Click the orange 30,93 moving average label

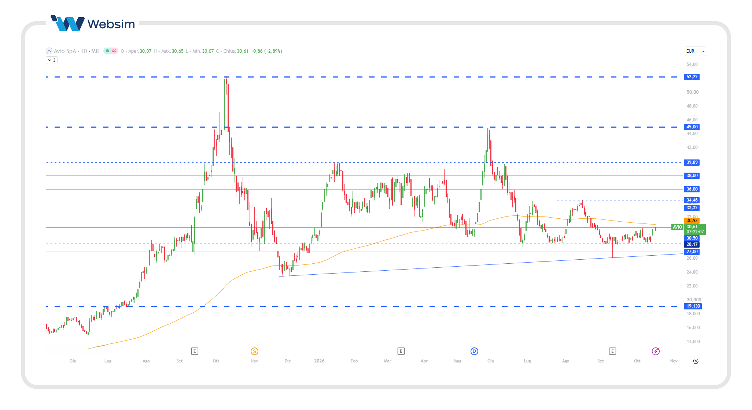pyautogui.click(x=692, y=221)
